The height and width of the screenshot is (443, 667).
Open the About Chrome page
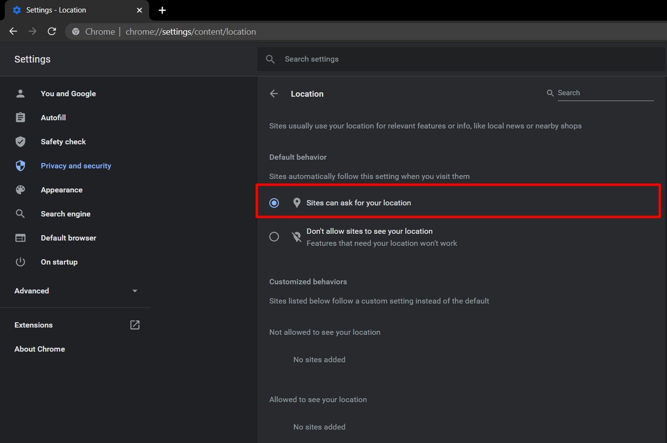click(x=39, y=349)
